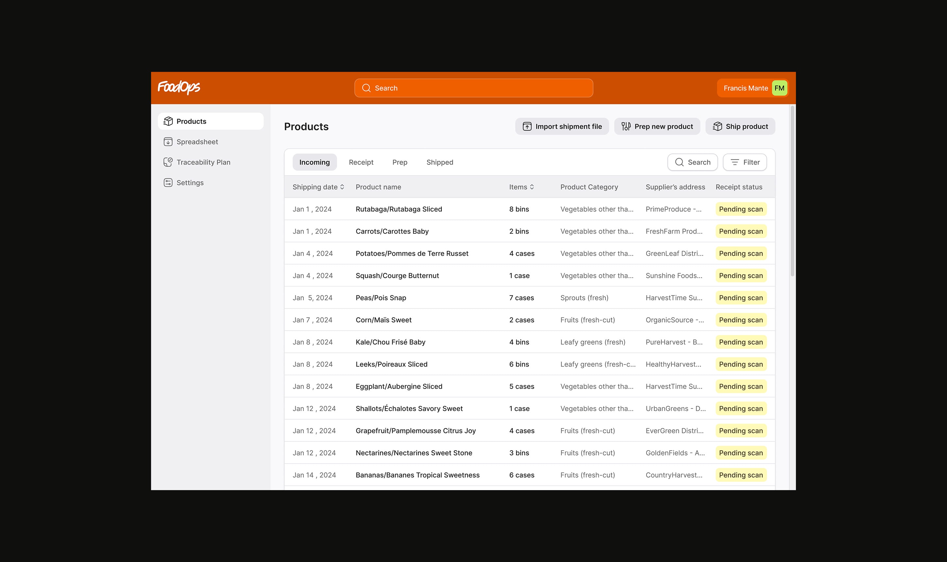947x562 pixels.
Task: Sort by Items column arrows
Action: [x=532, y=187]
